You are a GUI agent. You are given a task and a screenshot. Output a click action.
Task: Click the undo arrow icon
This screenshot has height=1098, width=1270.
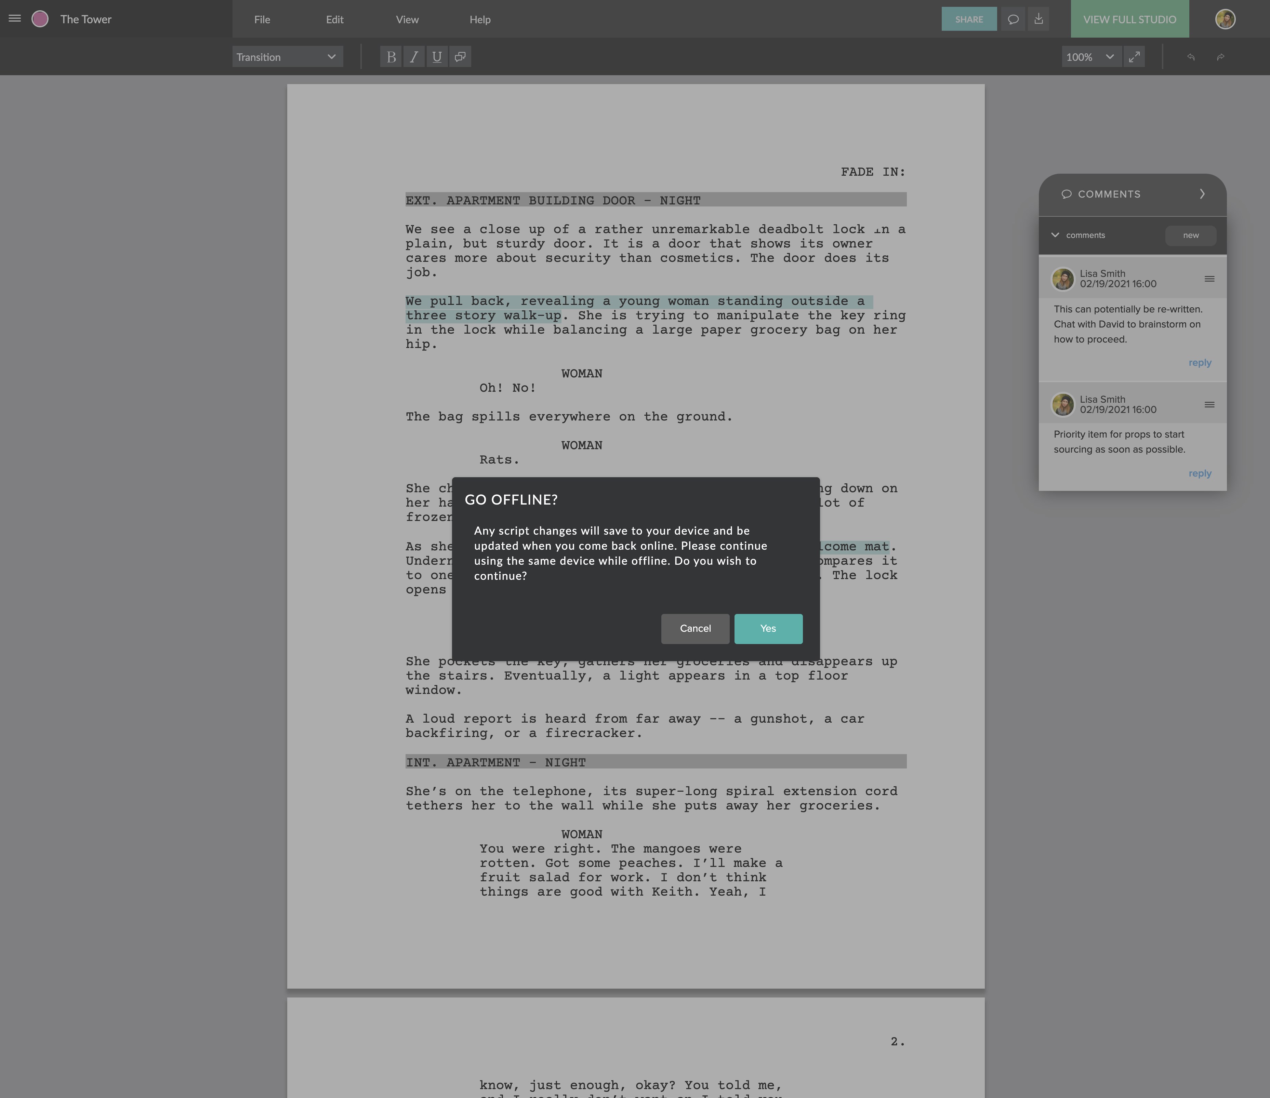click(x=1191, y=57)
